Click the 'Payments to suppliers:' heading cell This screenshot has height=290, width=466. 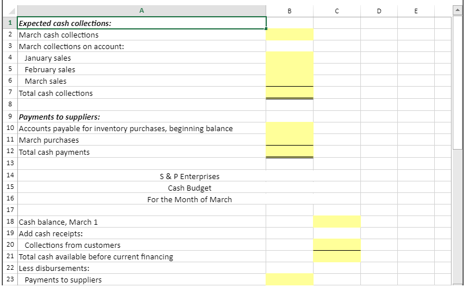pos(141,117)
